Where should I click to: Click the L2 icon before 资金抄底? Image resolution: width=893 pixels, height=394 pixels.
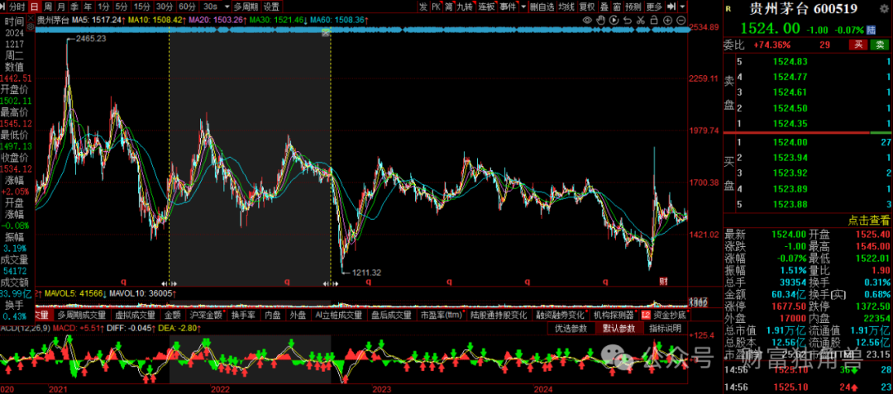[646, 315]
